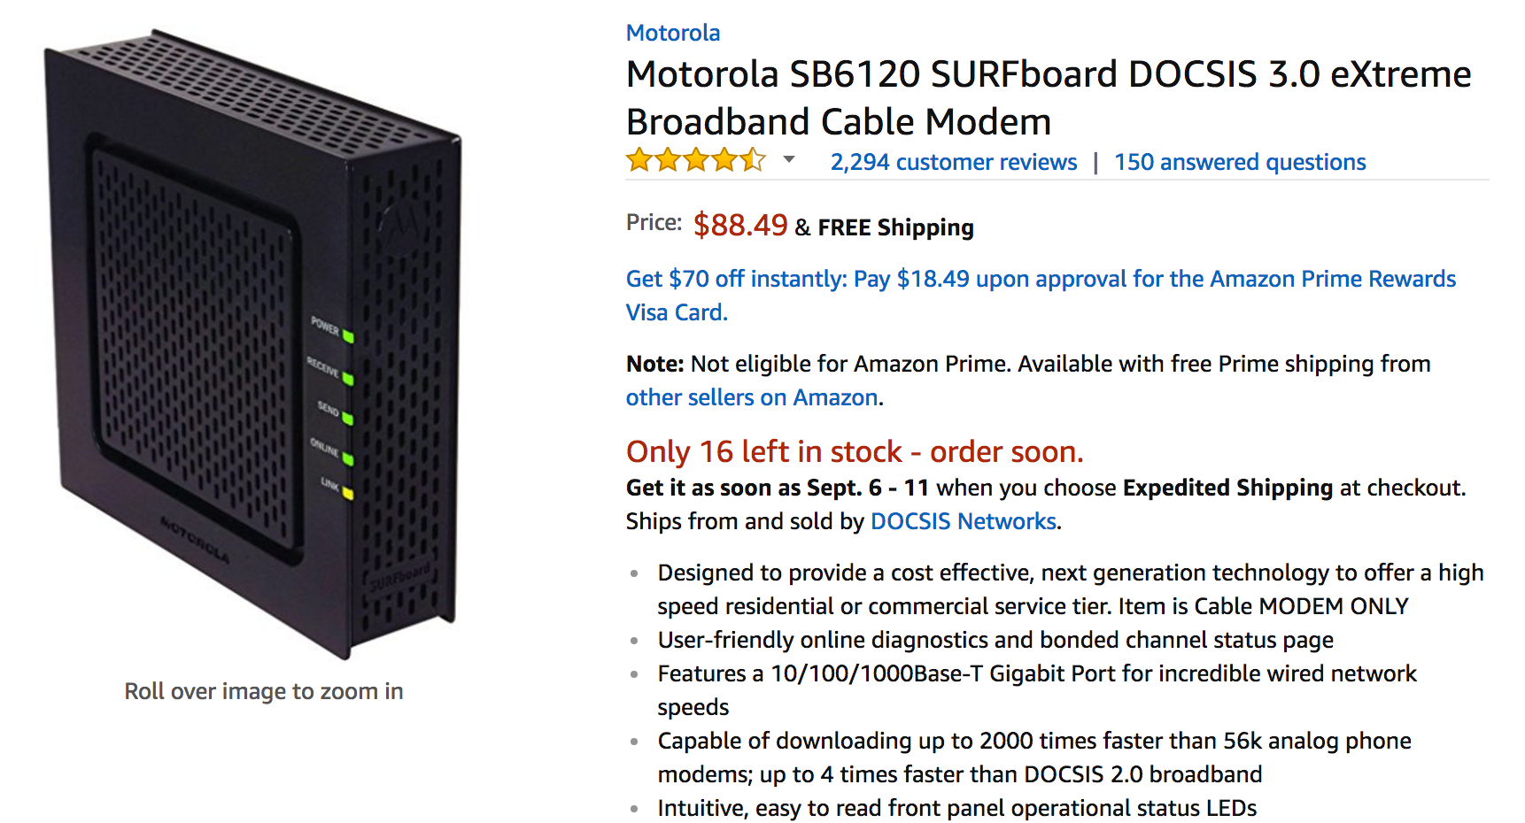Click the SURFboard logo on the modem image

tap(400, 575)
